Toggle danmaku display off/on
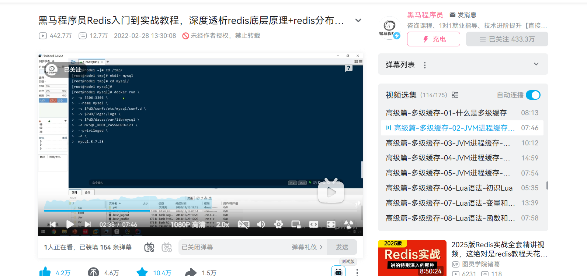587x276 pixels. (x=149, y=247)
